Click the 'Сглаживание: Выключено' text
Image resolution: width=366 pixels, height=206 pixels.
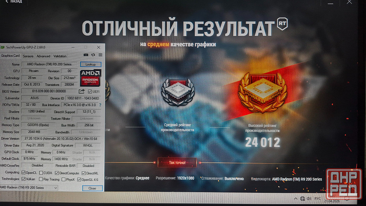point(223,179)
